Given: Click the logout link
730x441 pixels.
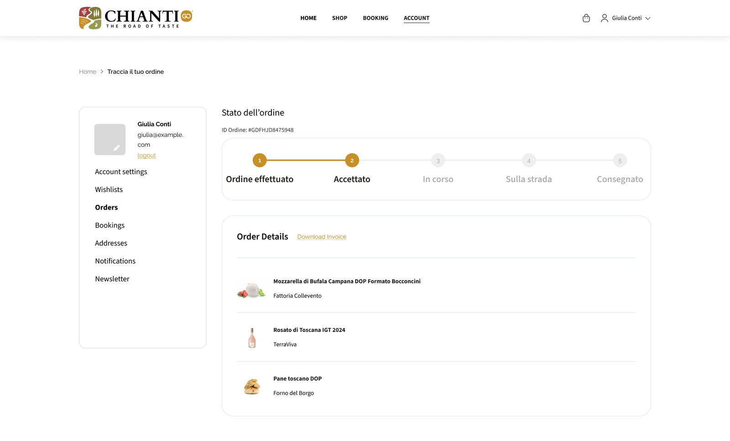Looking at the screenshot, I should (x=146, y=156).
